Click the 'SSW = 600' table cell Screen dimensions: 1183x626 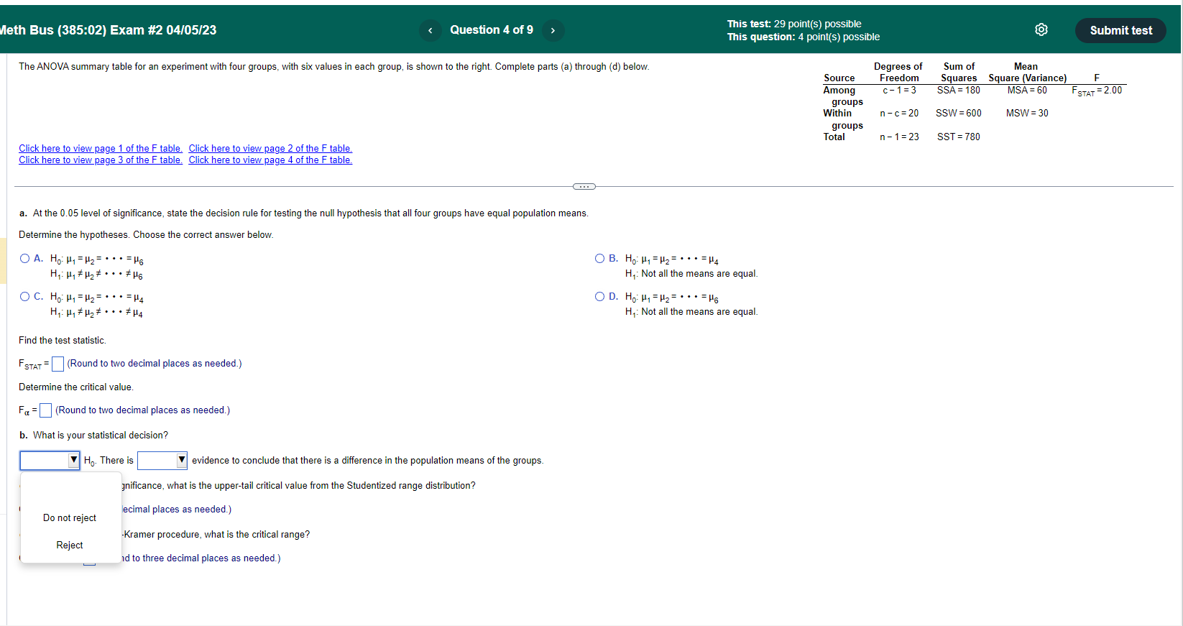click(x=958, y=114)
